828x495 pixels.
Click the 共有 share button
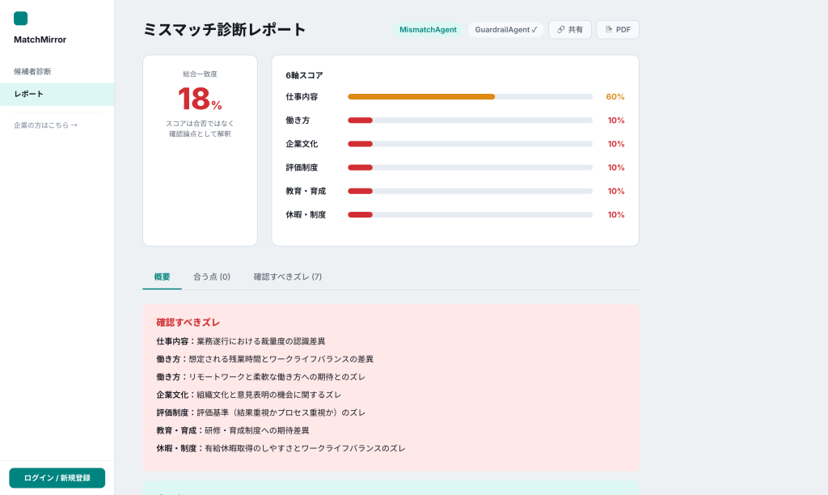pyautogui.click(x=570, y=30)
